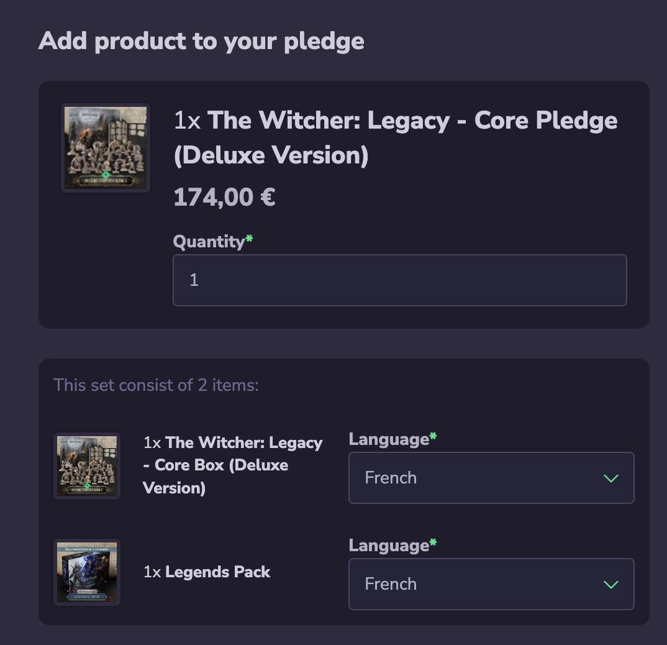667x645 pixels.
Task: Click the Language label above Legends Pack dropdown
Action: pyautogui.click(x=389, y=546)
